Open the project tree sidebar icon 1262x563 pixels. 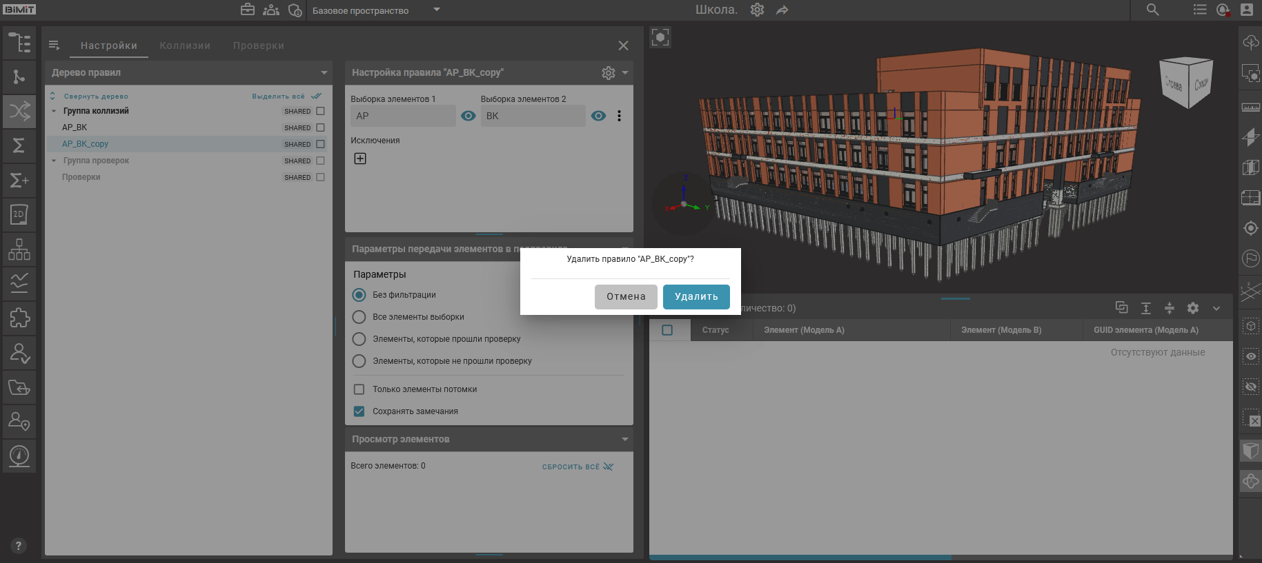(19, 43)
